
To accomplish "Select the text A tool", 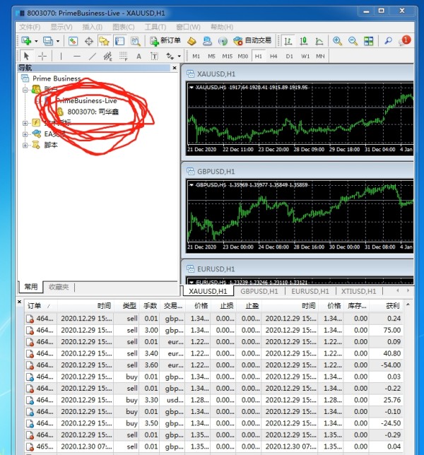I will point(139,56).
